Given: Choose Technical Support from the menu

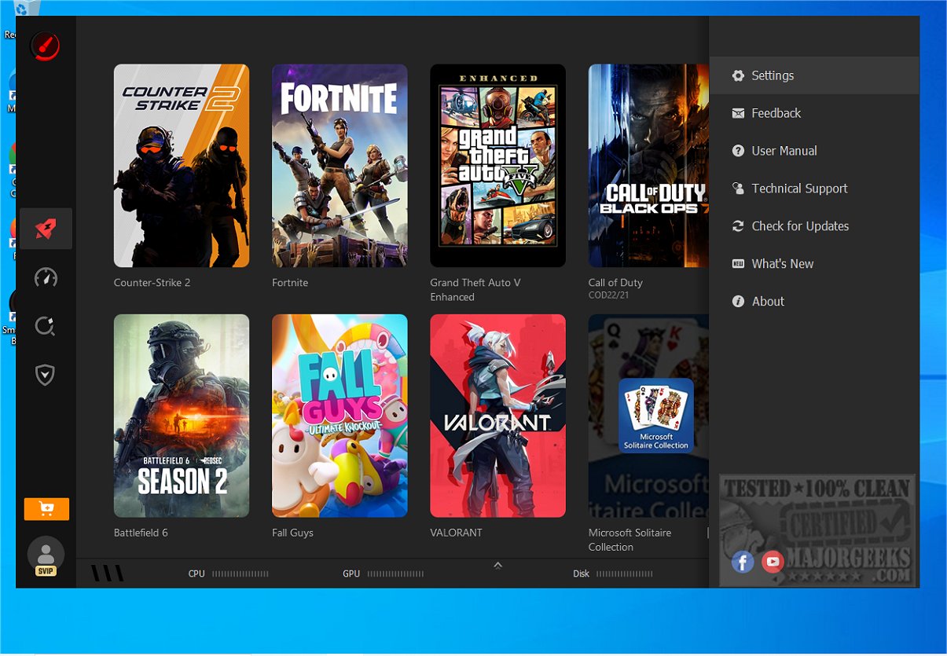Looking at the screenshot, I should pyautogui.click(x=814, y=189).
